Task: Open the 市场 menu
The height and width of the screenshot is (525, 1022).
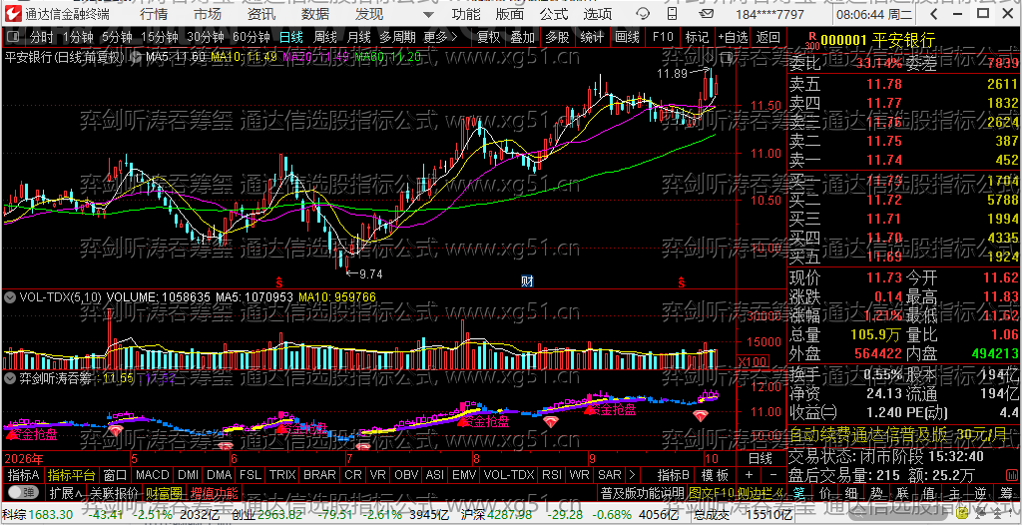Action: coord(207,14)
